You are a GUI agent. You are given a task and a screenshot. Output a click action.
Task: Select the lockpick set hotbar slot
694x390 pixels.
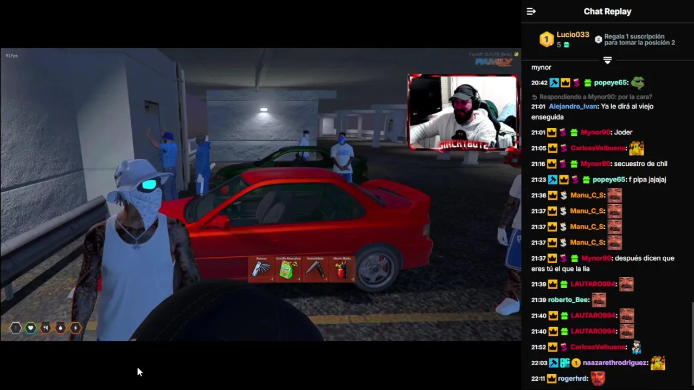pyautogui.click(x=261, y=269)
